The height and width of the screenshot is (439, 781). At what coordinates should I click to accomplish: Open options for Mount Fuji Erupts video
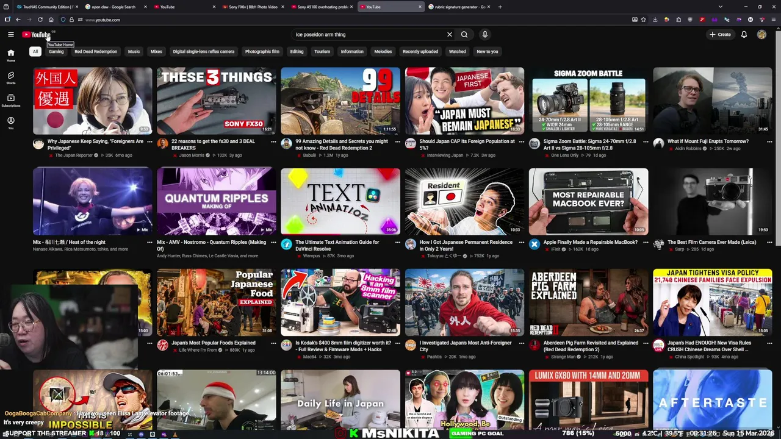[x=769, y=141]
